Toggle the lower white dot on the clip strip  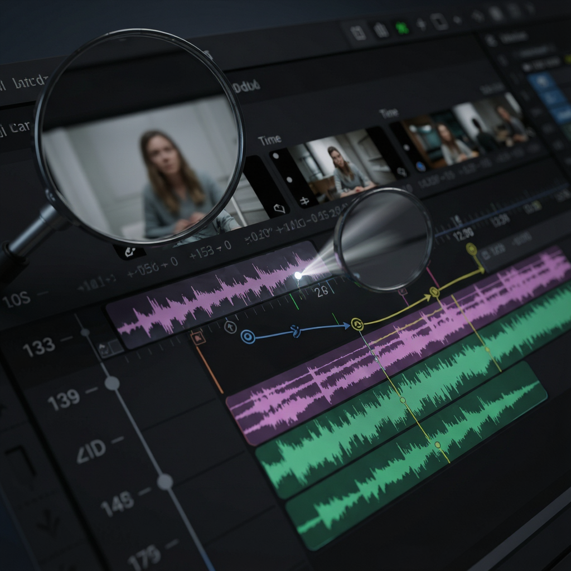point(289,180)
